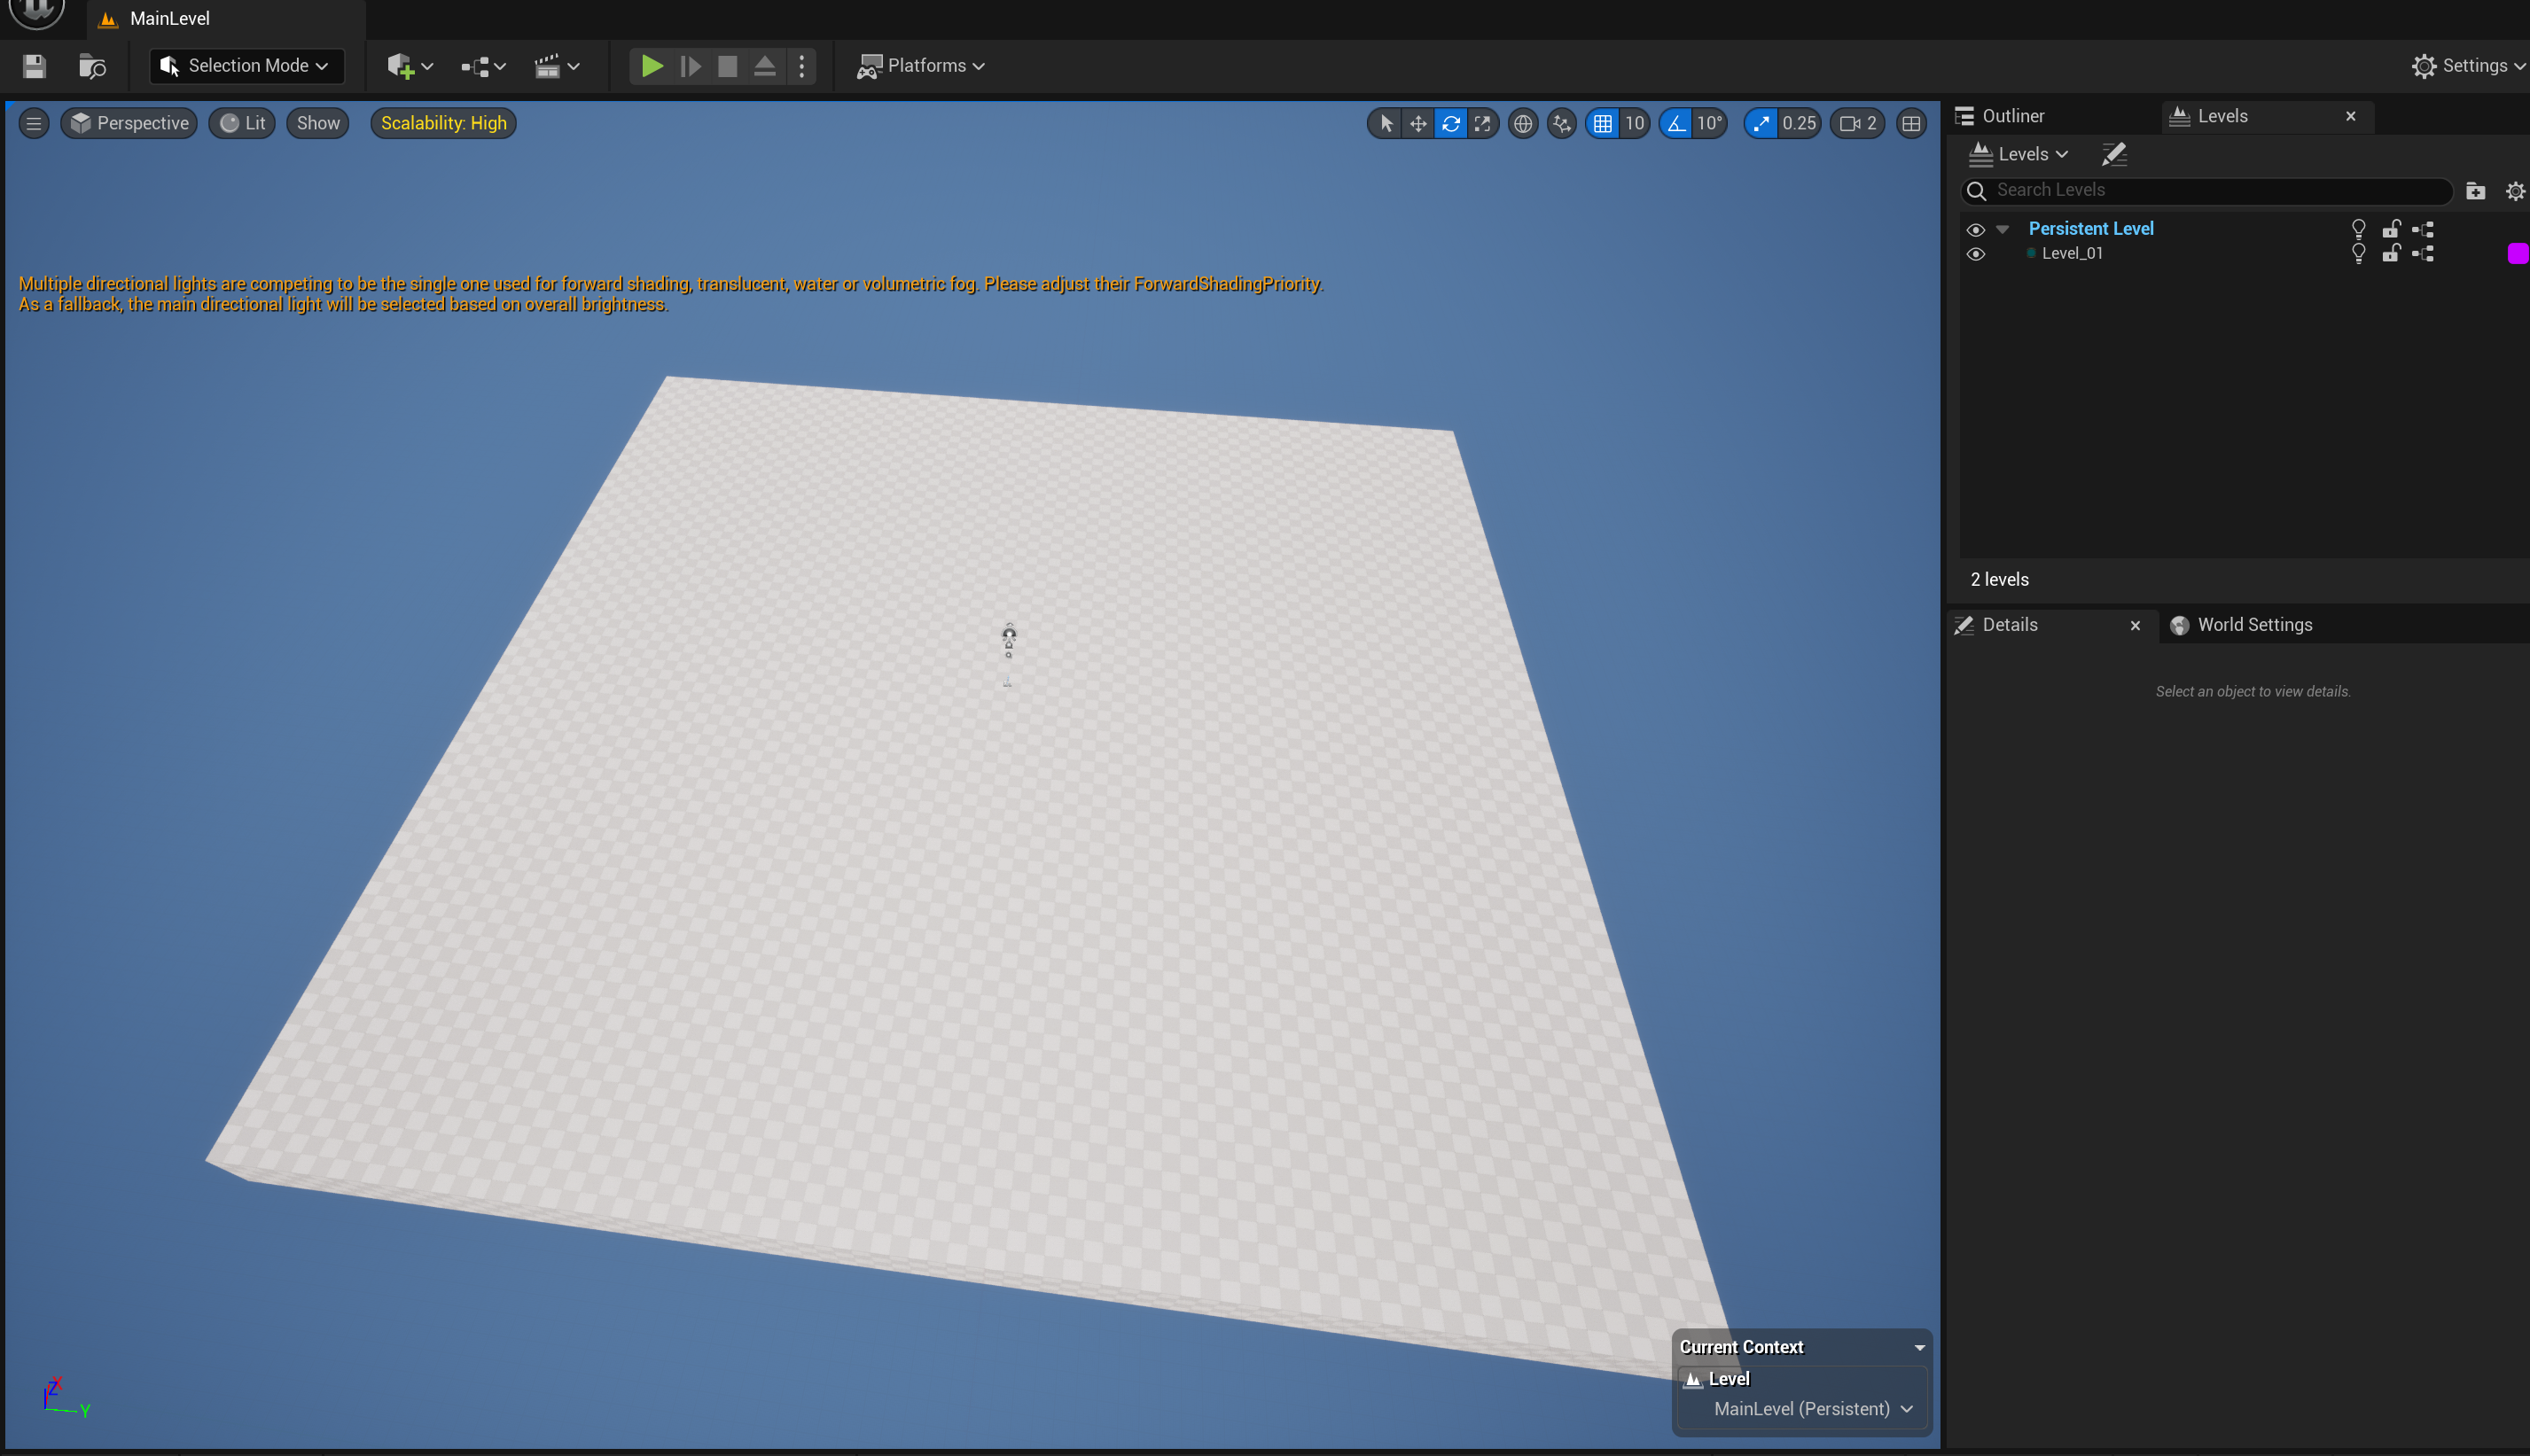Toggle grid snapping icon
The image size is (2530, 1456).
[x=1602, y=123]
